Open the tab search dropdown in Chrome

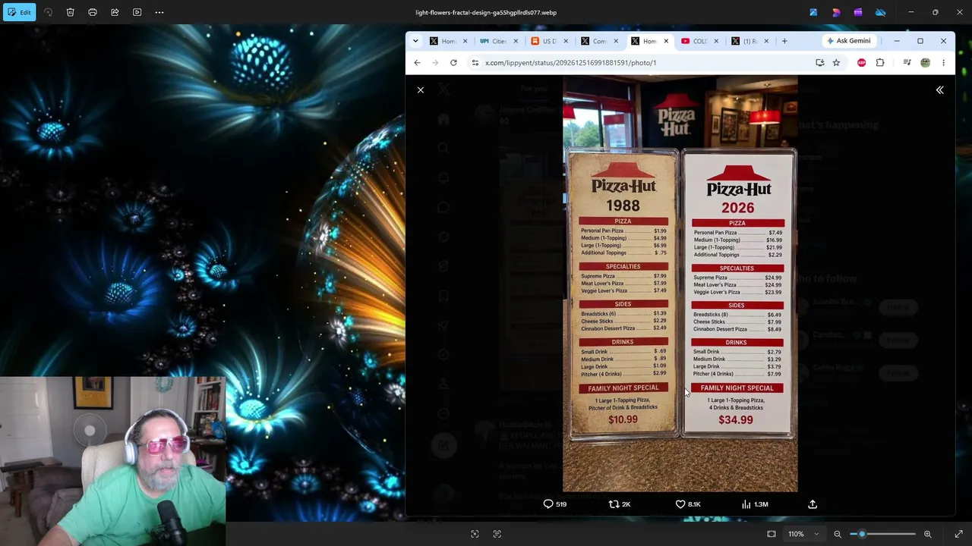pos(415,41)
